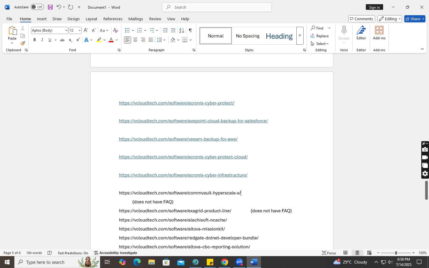Image resolution: width=429 pixels, height=268 pixels.
Task: Open Chrome from the taskbar
Action: tap(225, 262)
